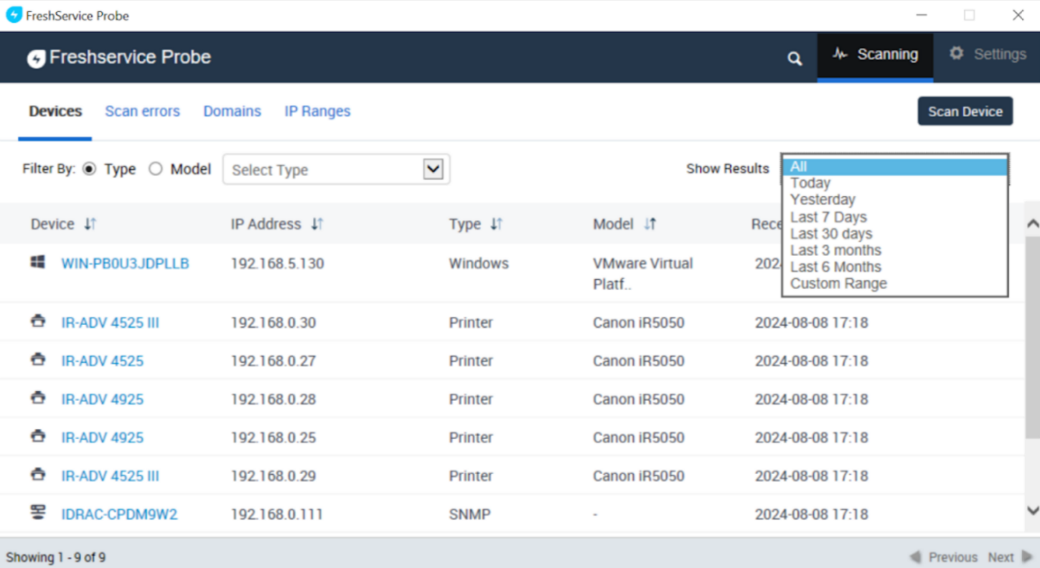Viewport: 1040px width, 568px height.
Task: Click printer icon for 192.168.0.29 row
Action: 38,474
